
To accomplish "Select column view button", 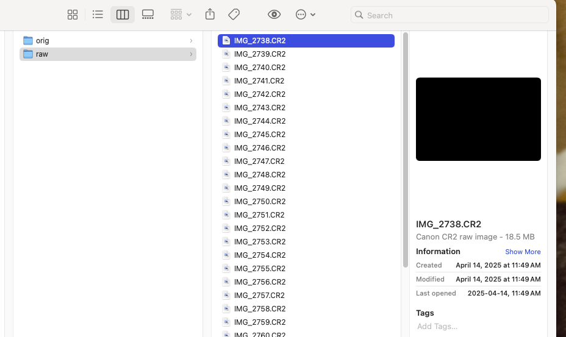I will tap(123, 15).
